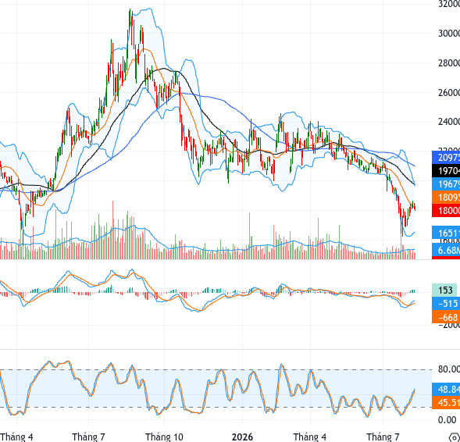Click the black 1970 moving average label
Image resolution: width=460 pixels, height=442 pixels.
[446, 171]
